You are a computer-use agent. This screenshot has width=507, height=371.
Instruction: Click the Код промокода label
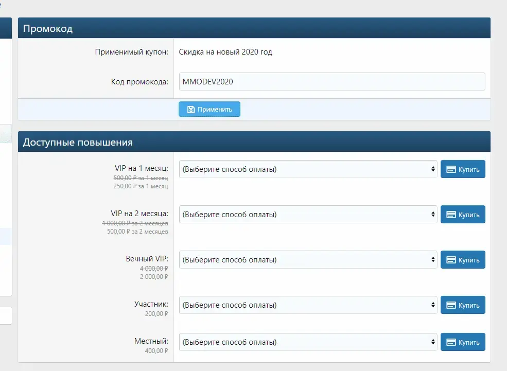pos(139,82)
